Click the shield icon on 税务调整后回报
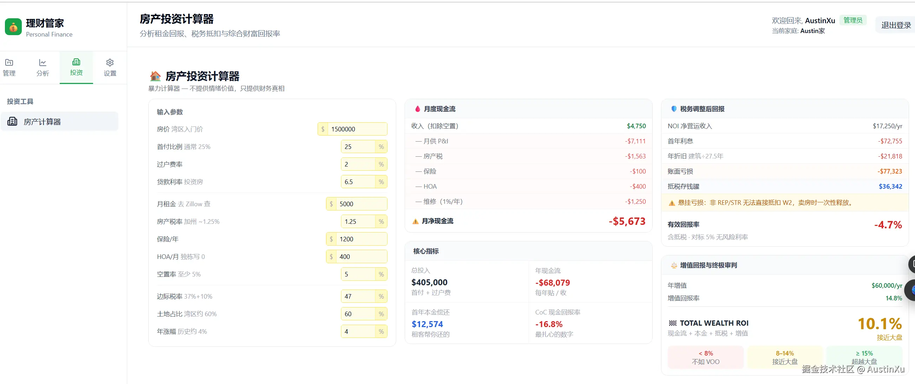This screenshot has width=915, height=384. coord(673,109)
